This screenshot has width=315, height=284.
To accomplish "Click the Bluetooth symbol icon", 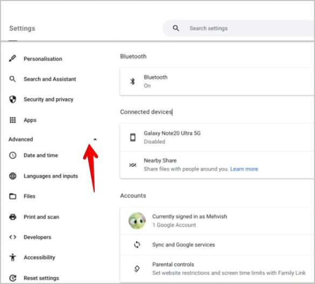I will pos(132,81).
